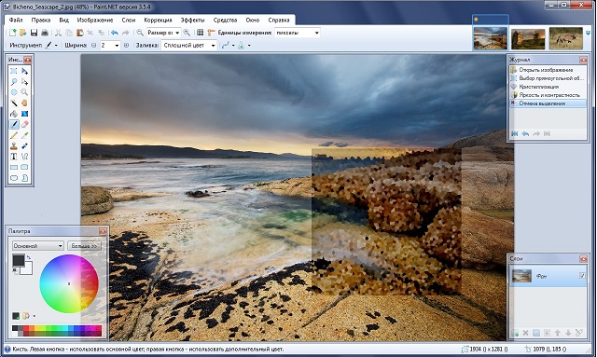Screen dimensions: 597x357
Task: Toggle visibility checkbox of Фон layer
Action: [x=582, y=275]
